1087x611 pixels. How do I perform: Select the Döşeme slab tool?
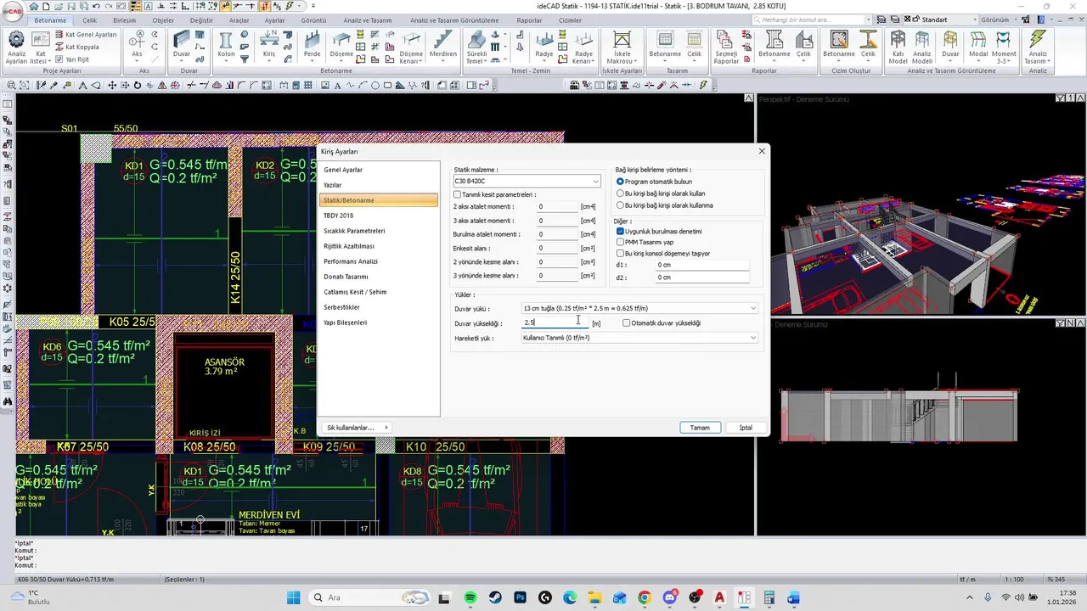pos(341,46)
